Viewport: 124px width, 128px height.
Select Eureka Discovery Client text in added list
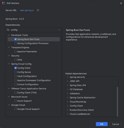(82, 110)
